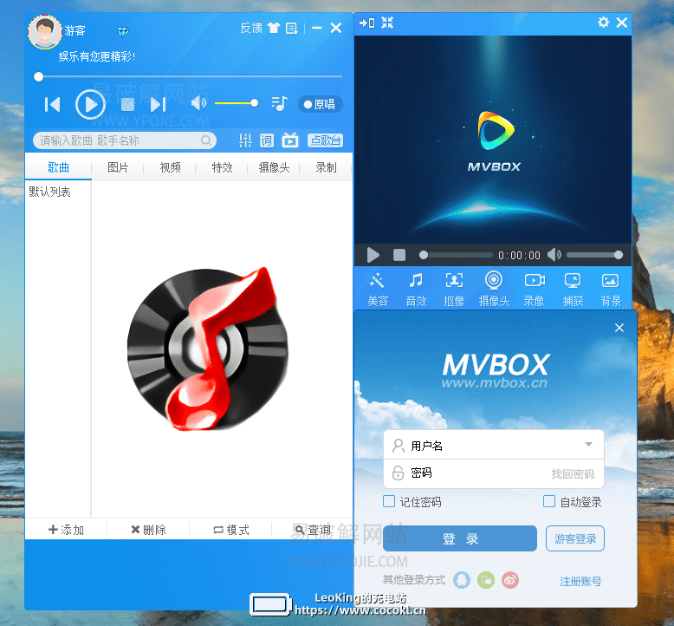Screen dimensions: 674x626
Task: Switch to the 歌曲 tab
Action: 58,167
